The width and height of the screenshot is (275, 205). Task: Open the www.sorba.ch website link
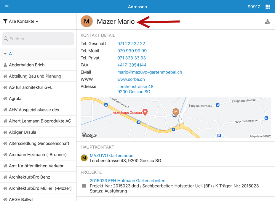pos(131,79)
